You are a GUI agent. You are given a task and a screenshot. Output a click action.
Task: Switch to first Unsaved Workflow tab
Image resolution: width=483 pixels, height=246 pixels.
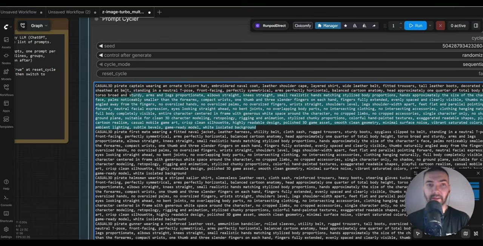tap(18, 12)
